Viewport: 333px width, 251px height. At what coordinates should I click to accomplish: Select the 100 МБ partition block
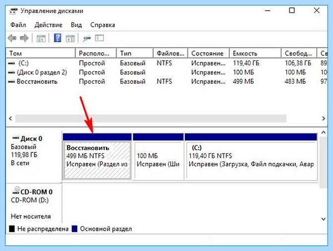coord(158,157)
